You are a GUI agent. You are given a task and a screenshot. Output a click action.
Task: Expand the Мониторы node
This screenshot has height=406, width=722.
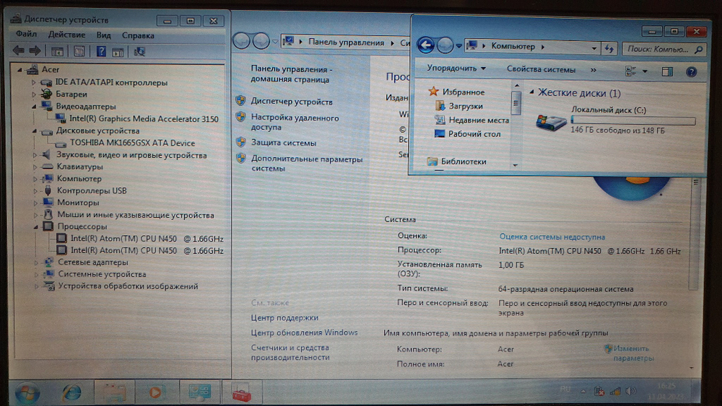click(x=35, y=203)
